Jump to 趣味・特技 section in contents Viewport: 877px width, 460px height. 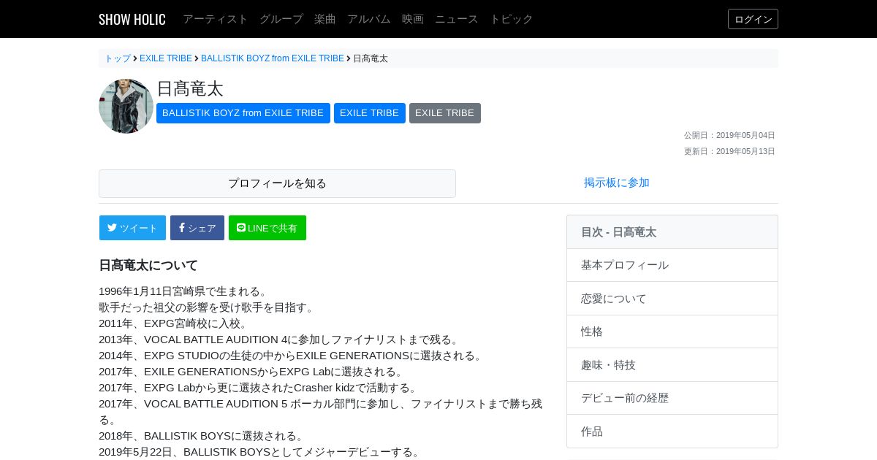click(x=672, y=365)
